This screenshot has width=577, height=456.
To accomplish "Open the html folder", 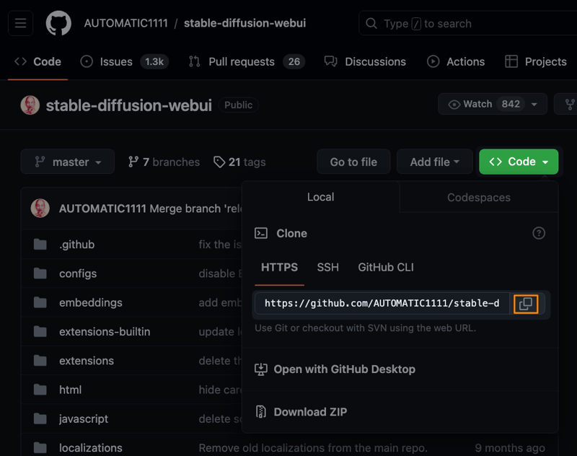I will click(x=70, y=390).
